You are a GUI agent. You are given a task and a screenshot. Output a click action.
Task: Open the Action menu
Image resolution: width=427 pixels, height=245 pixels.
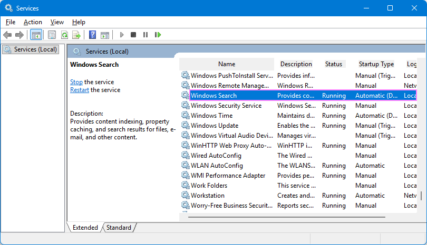[33, 22]
